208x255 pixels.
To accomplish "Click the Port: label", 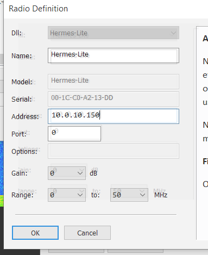I will (19, 134).
